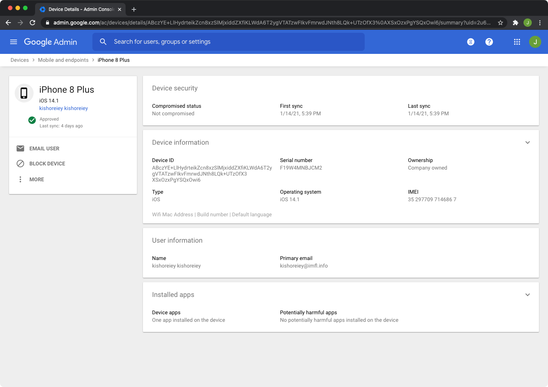This screenshot has height=387, width=548.
Task: Select the Device Details - Admin Console tab
Action: 80,9
